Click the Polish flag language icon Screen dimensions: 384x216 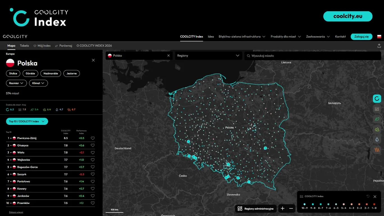tap(379, 37)
